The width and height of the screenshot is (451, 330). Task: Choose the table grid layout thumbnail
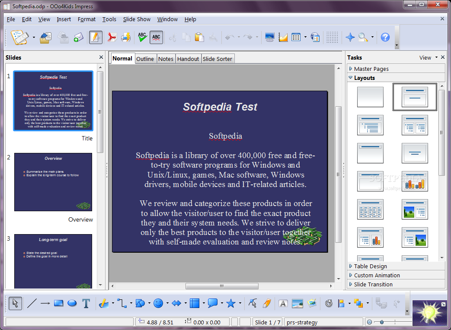370,209
